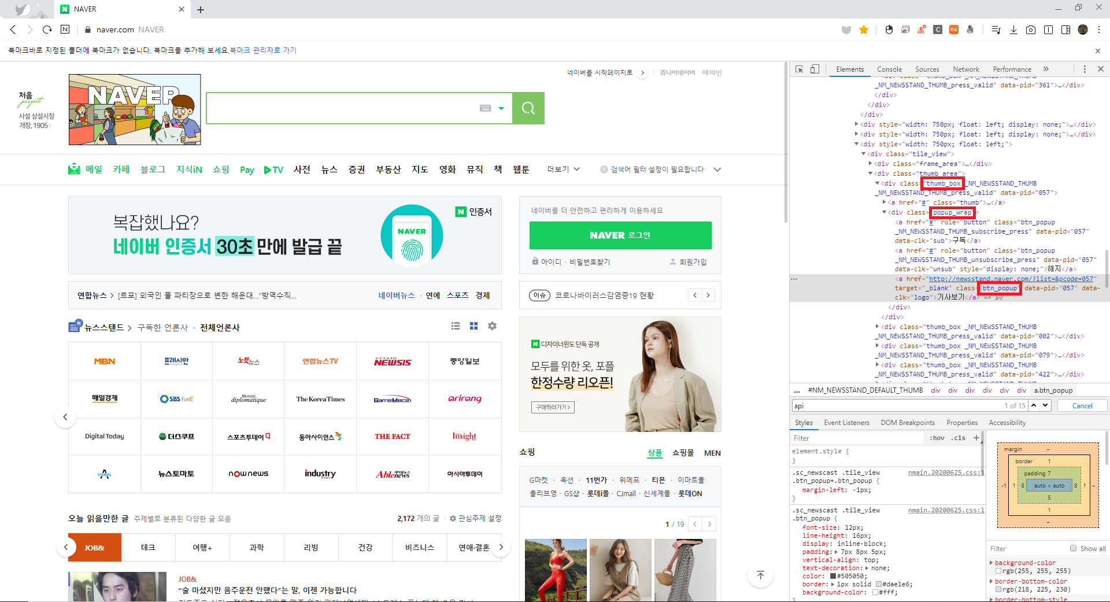
Task: Open the arirang news tile
Action: (x=465, y=398)
